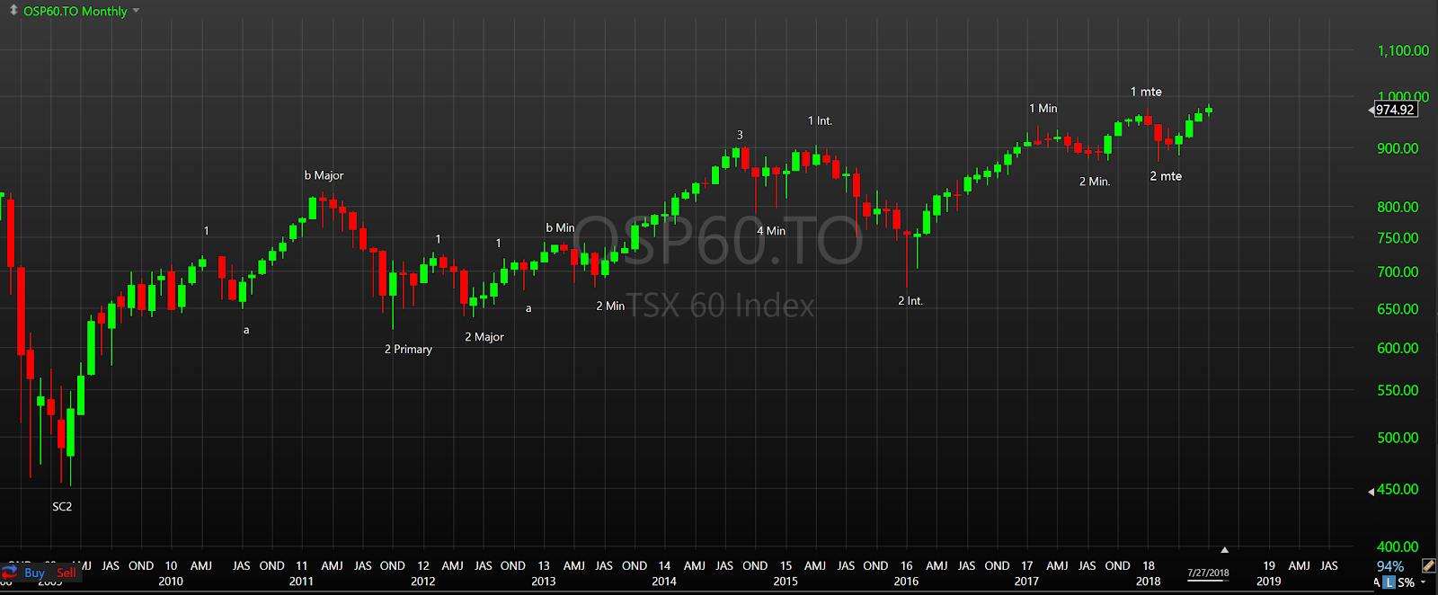Click the '2 mte' chart annotation

click(1166, 176)
